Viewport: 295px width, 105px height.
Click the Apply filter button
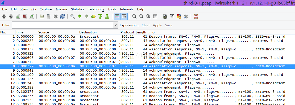tap(157, 25)
